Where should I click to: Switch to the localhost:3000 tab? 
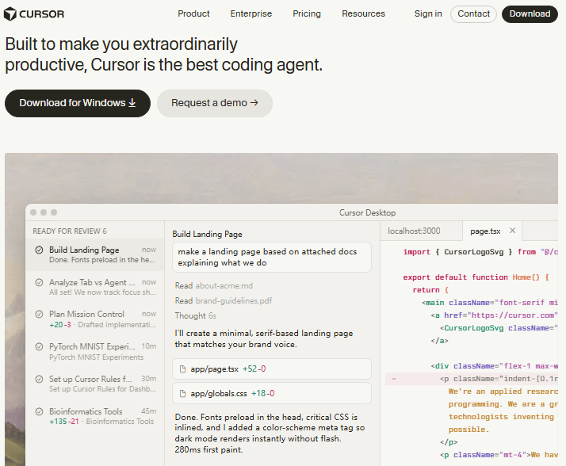pyautogui.click(x=421, y=231)
